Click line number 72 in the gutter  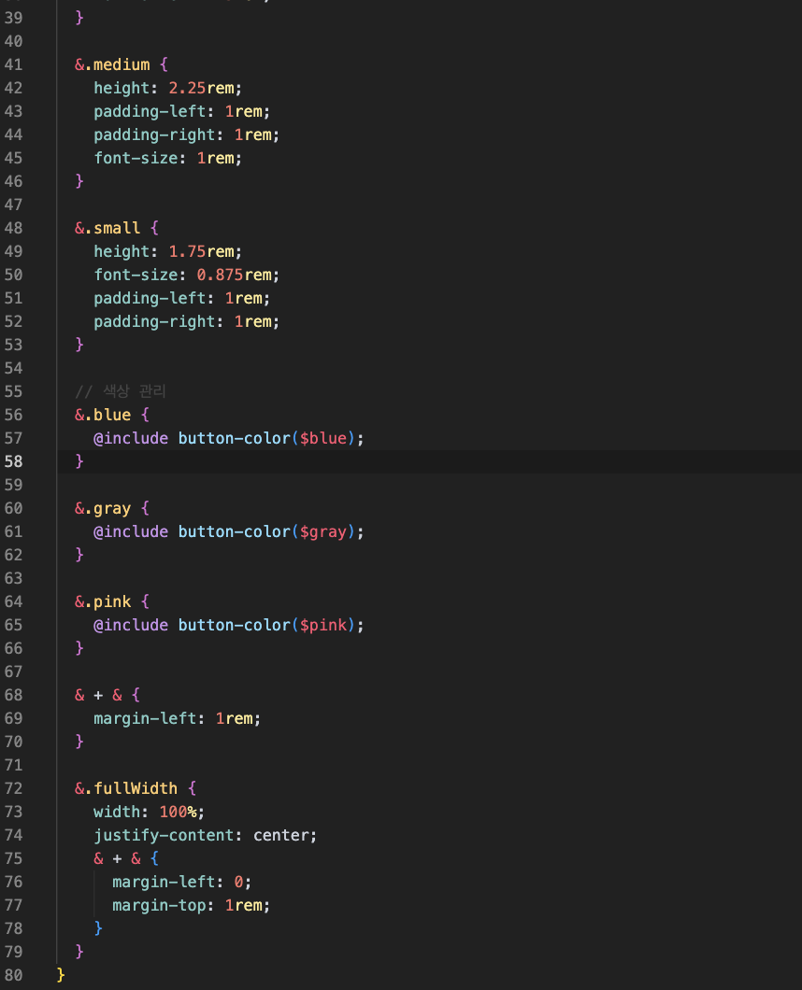13,788
